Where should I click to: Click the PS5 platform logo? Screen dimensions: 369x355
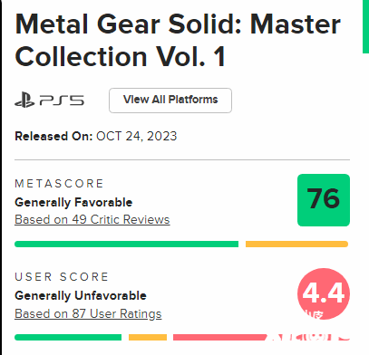point(50,101)
